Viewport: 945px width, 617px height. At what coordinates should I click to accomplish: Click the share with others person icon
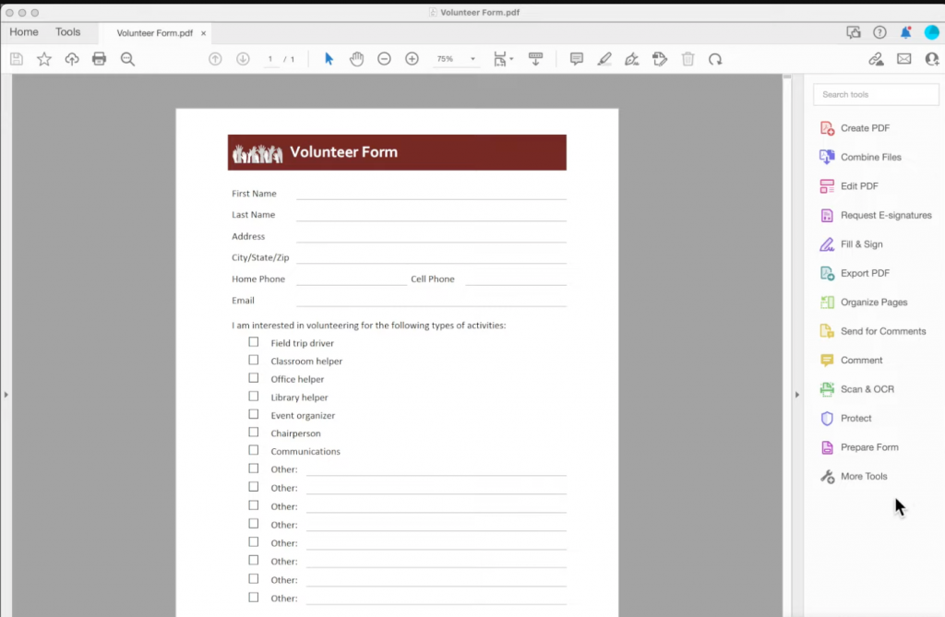[x=932, y=59]
